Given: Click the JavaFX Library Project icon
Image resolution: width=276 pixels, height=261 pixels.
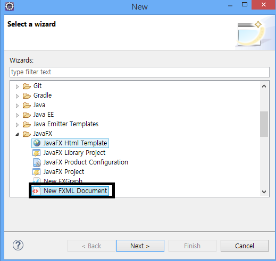Looking at the screenshot, I should [37, 153].
